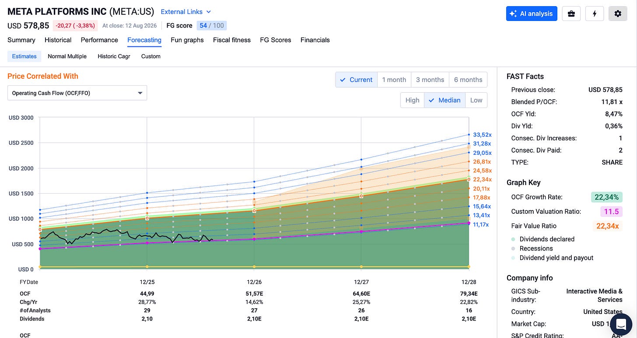Open the chat support bubble icon
637x338 pixels.
(x=620, y=324)
